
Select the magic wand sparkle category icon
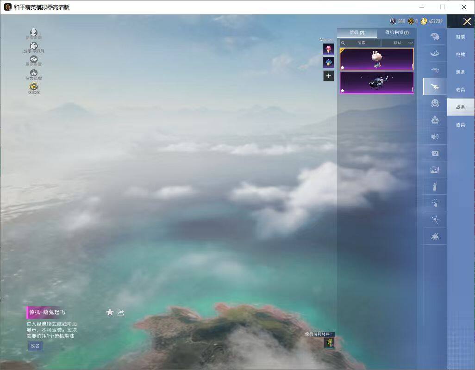click(x=435, y=220)
